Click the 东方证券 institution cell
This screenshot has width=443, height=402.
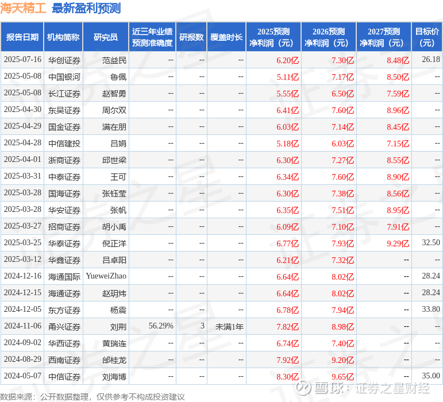[64, 310]
